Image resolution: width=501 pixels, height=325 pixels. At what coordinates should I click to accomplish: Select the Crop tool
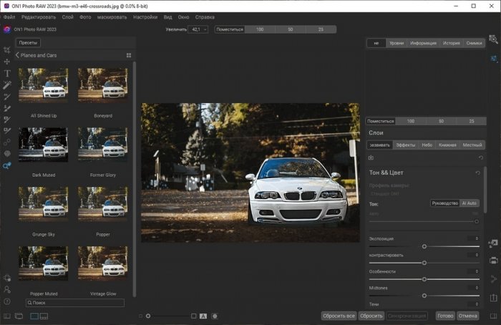point(7,50)
